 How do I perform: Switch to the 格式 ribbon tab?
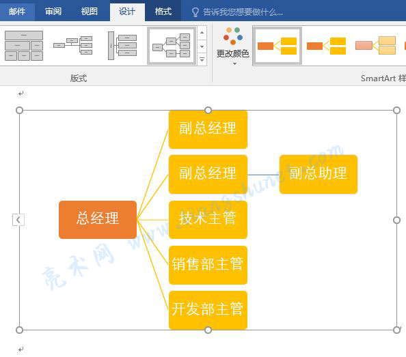point(163,12)
